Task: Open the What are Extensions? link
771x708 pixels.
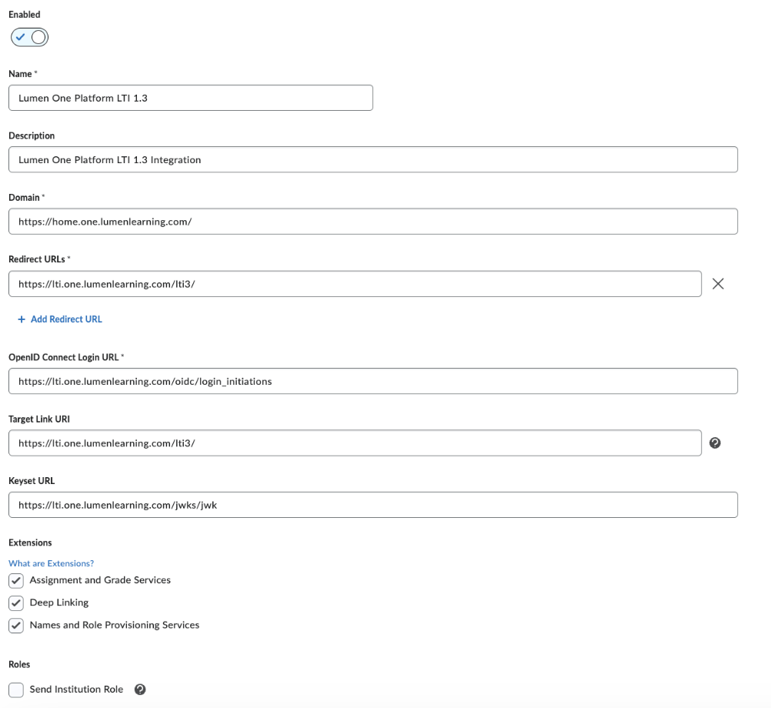Action: pos(50,563)
